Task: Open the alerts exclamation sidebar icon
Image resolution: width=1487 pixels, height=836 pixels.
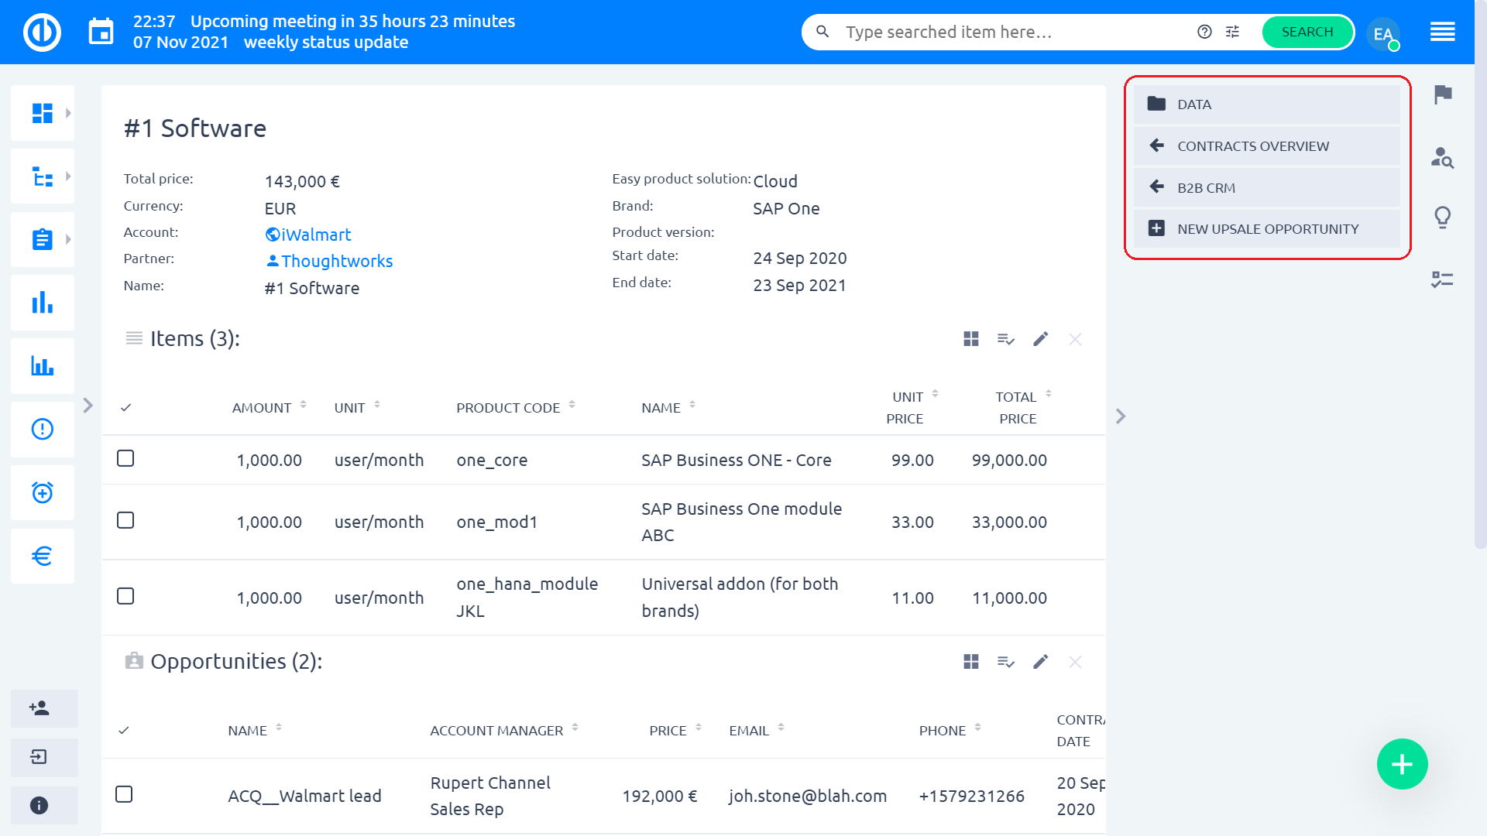Action: point(42,429)
